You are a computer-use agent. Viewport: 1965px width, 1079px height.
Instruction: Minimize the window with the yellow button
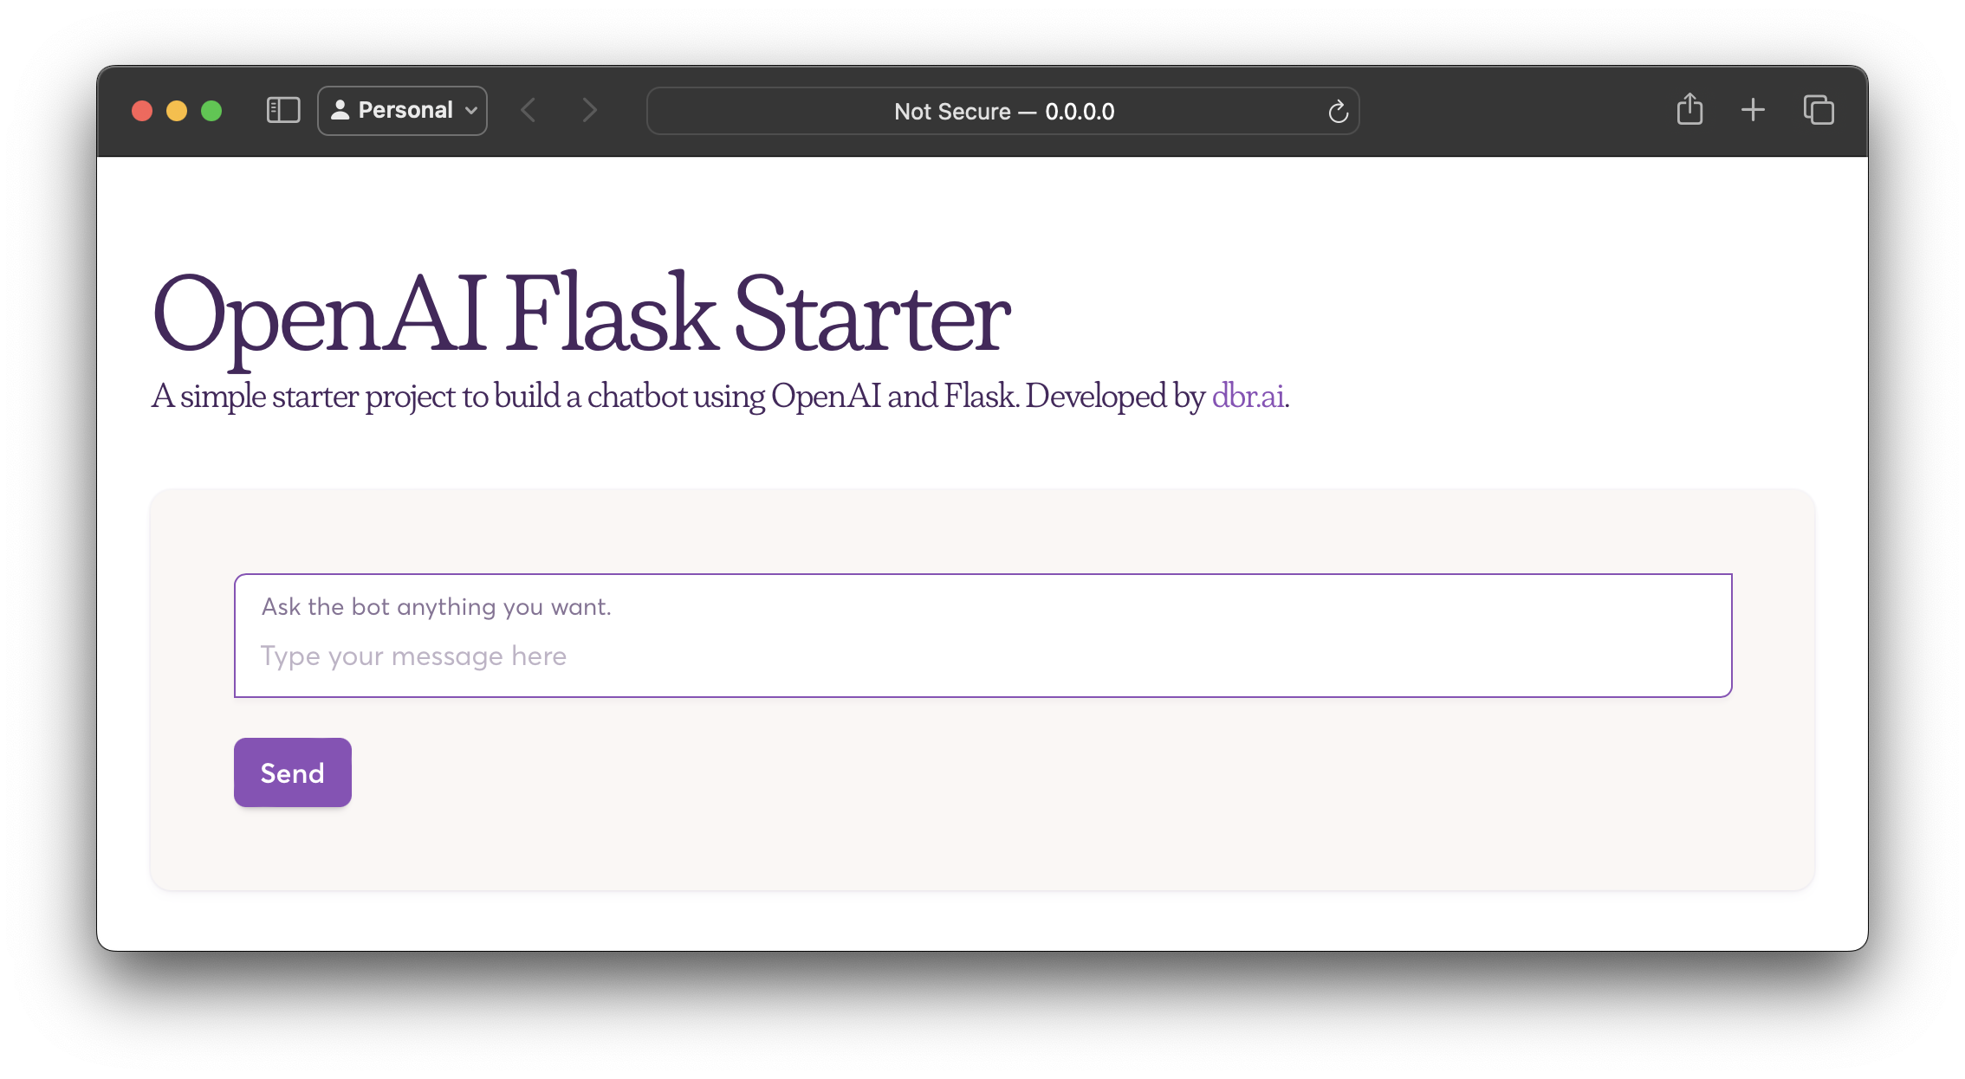click(177, 111)
